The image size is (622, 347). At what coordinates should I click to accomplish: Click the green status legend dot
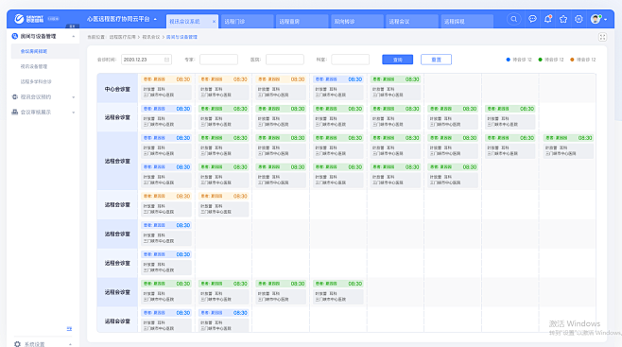point(540,60)
